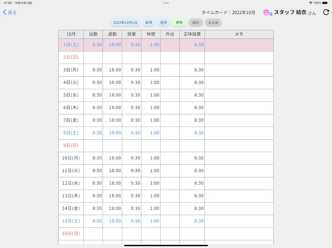Select the 標準 display mode
The height and width of the screenshot is (248, 332).
click(x=179, y=22)
